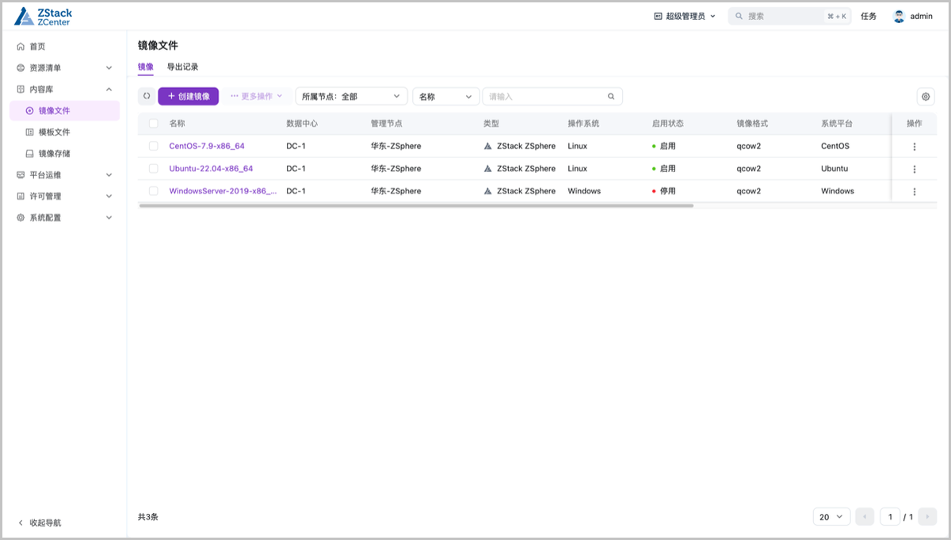Switch to the 导出记录 tab
Screen dimensions: 951x540
[182, 67]
